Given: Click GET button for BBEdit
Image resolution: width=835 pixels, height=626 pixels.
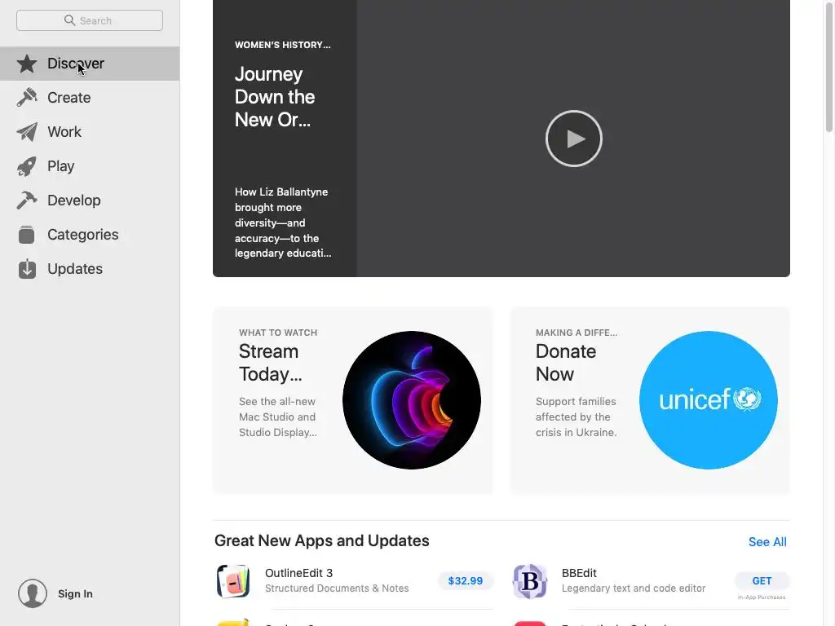Looking at the screenshot, I should (762, 580).
